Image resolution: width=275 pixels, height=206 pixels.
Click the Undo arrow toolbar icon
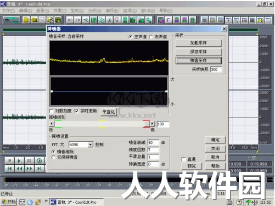click(70, 20)
